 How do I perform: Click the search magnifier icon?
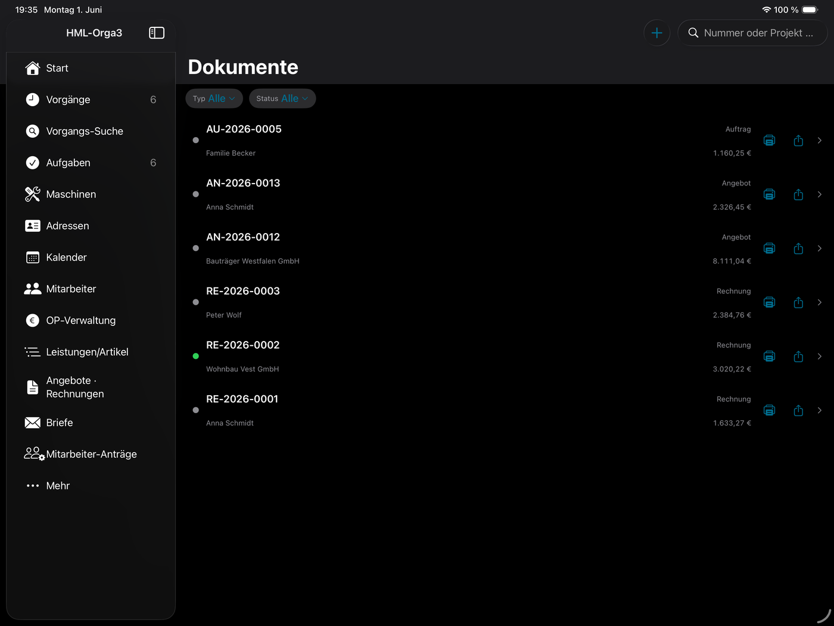pyautogui.click(x=693, y=33)
